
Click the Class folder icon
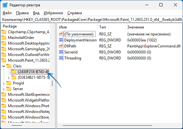[x=9, y=66]
